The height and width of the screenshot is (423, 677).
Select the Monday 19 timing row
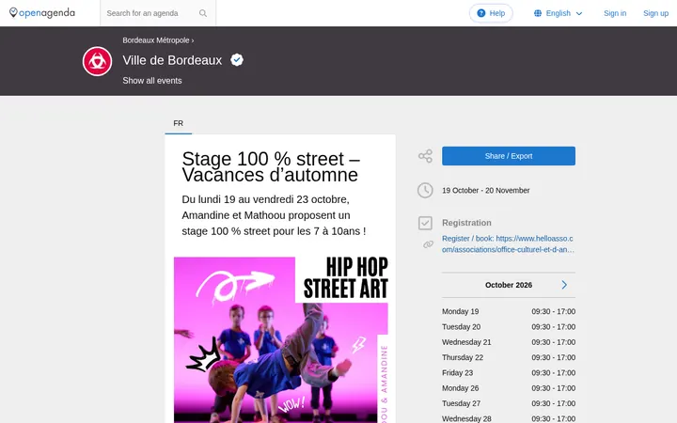(508, 311)
